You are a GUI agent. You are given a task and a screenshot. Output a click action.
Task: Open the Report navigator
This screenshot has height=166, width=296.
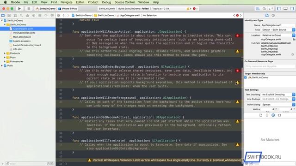pyautogui.click(x=52, y=15)
